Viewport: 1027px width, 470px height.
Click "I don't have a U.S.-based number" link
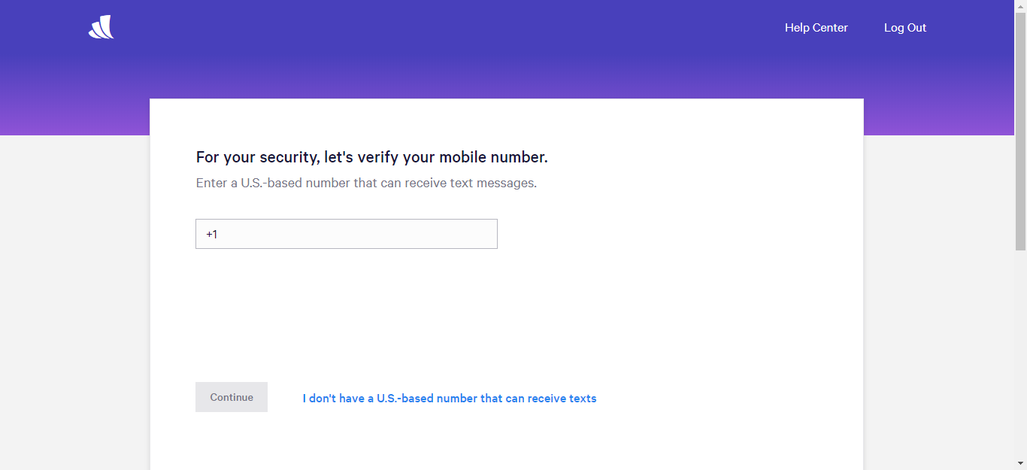click(449, 399)
